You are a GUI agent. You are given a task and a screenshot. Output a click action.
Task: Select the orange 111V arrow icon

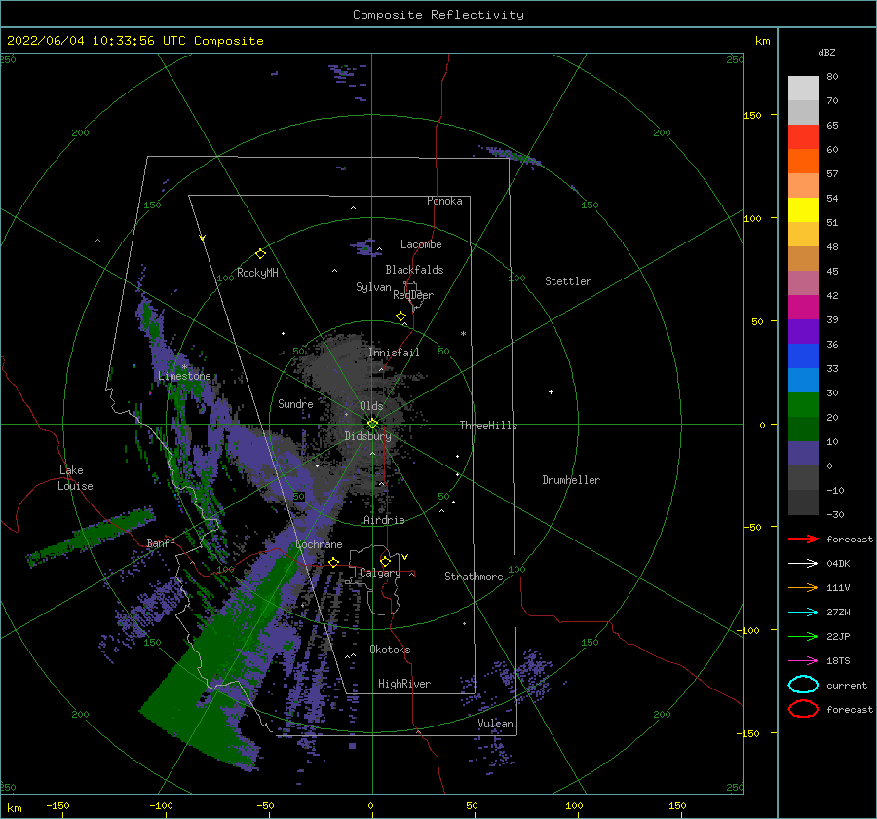(x=803, y=587)
